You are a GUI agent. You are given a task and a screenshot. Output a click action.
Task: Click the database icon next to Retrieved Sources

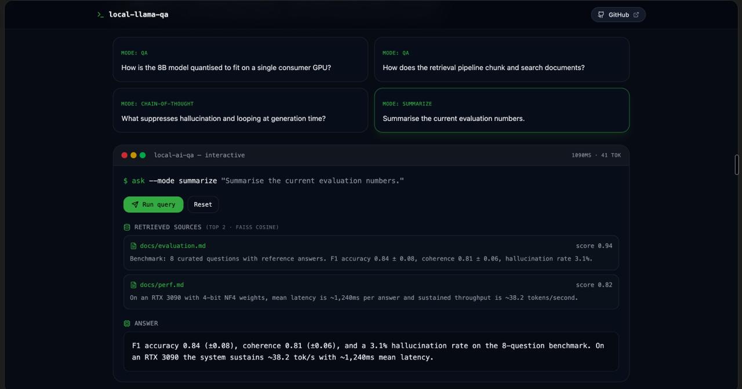click(127, 227)
